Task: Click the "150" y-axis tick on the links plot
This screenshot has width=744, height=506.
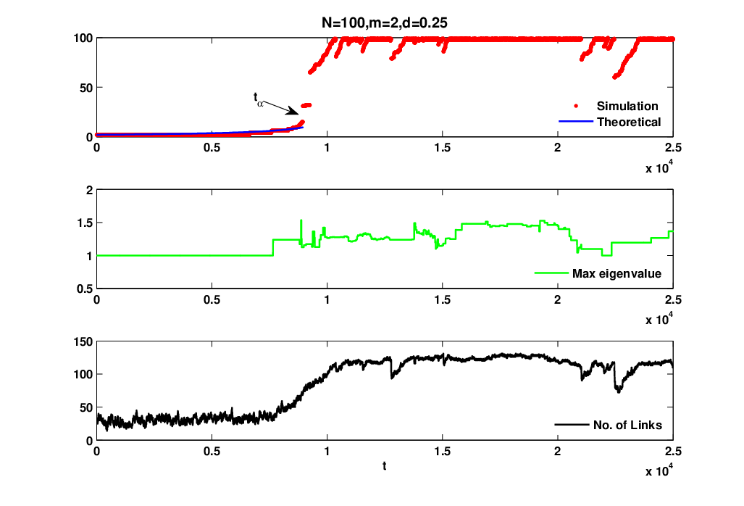Action: 83,341
